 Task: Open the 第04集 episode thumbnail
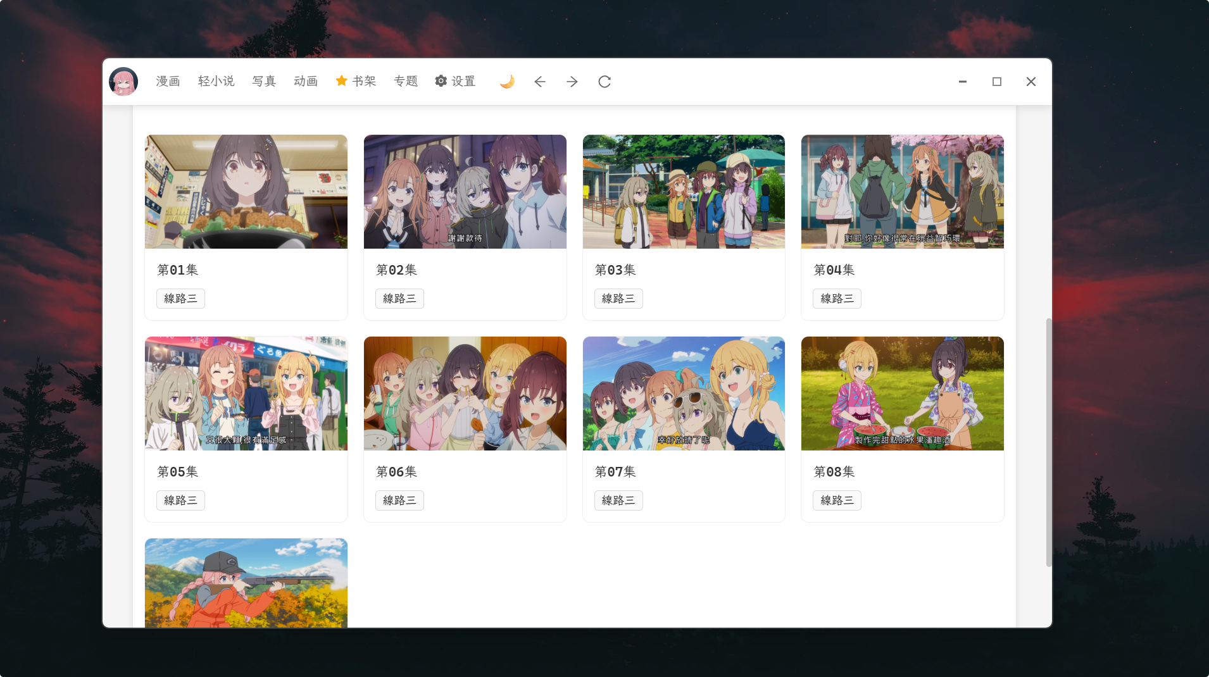(x=903, y=192)
